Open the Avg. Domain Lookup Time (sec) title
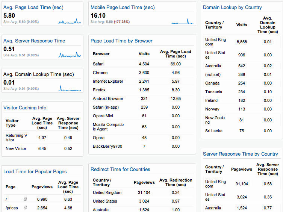 (x=39, y=74)
